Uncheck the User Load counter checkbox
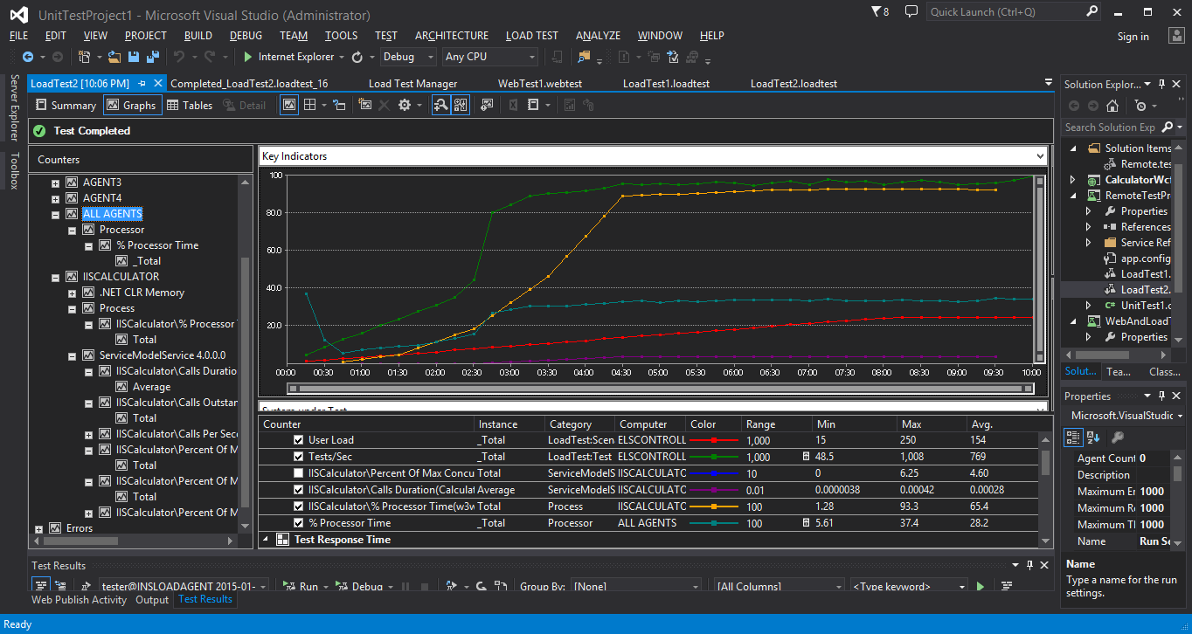The image size is (1192, 634). tap(299, 440)
